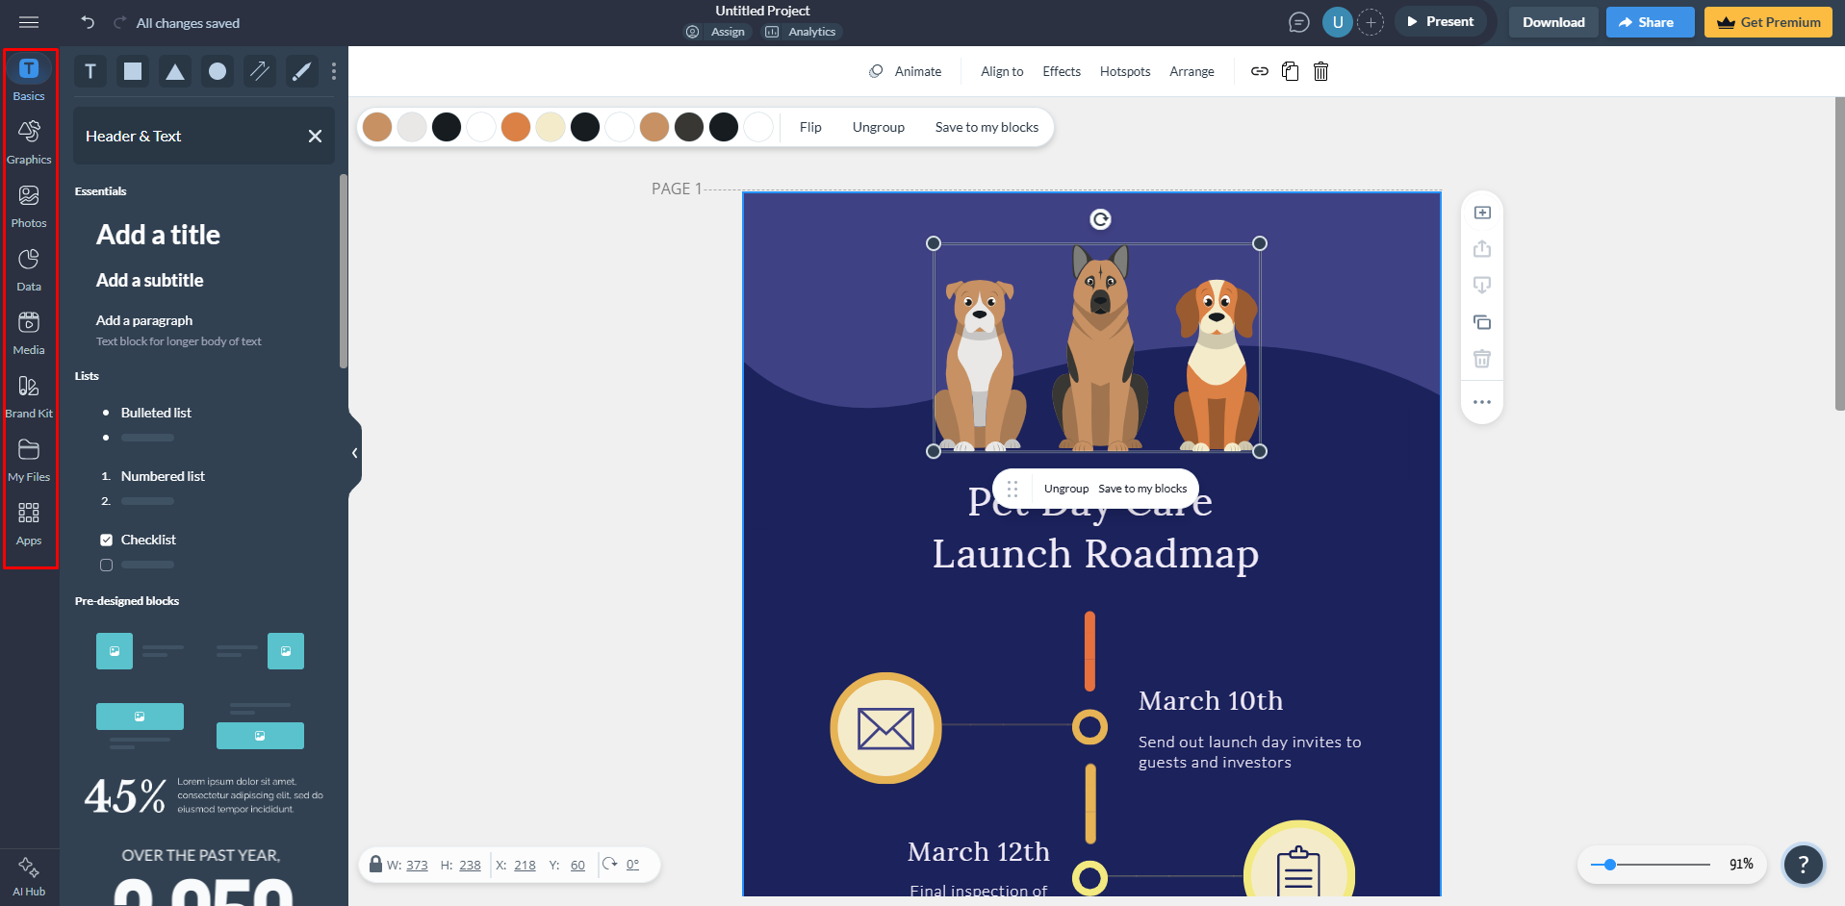The width and height of the screenshot is (1845, 906).
Task: Toggle the lock on element dimensions
Action: point(374,864)
